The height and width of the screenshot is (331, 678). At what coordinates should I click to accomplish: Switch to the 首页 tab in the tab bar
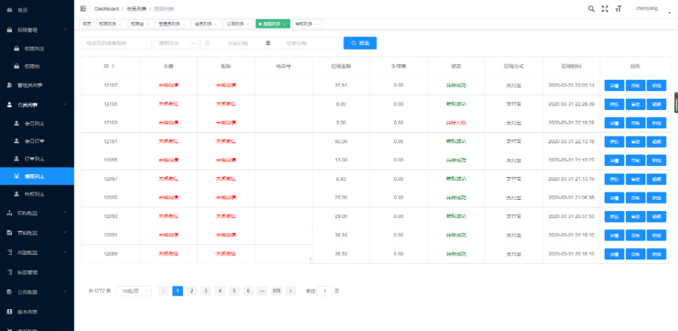click(87, 24)
